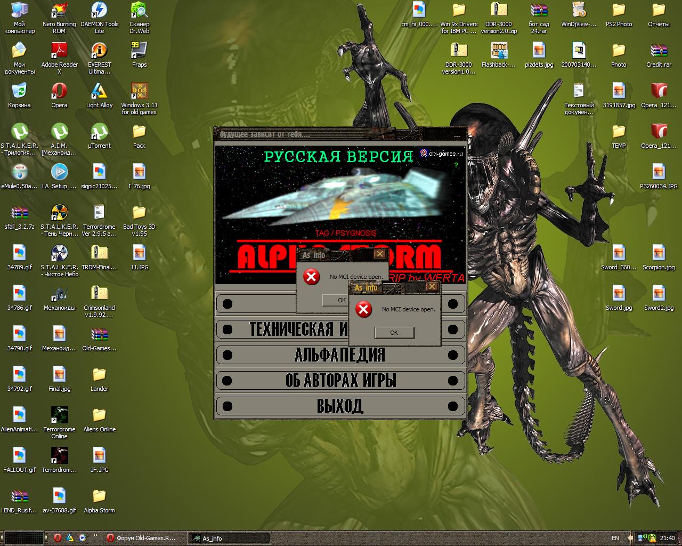Open the АЛЬФАПЕДИЯ menu button
Image resolution: width=682 pixels, height=546 pixels.
340,355
